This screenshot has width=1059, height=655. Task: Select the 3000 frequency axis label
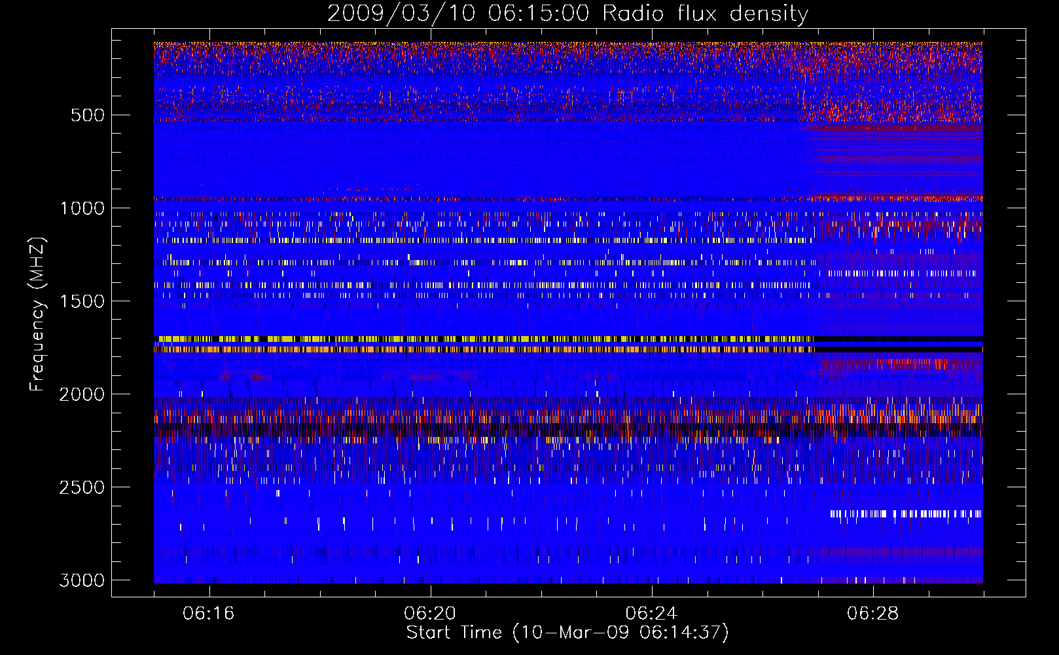pyautogui.click(x=82, y=580)
